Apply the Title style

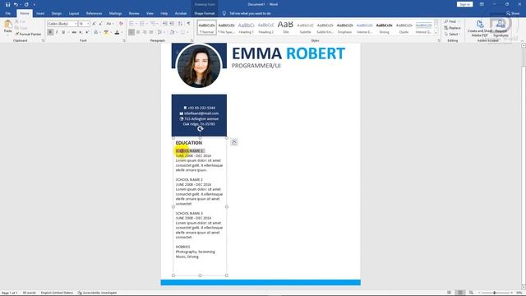(285, 27)
